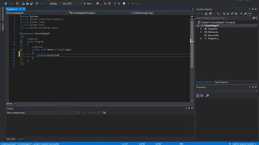The height and width of the screenshot is (145, 259).
Task: Collapse the namespace ConsoleApp15 block
Action: (21, 33)
